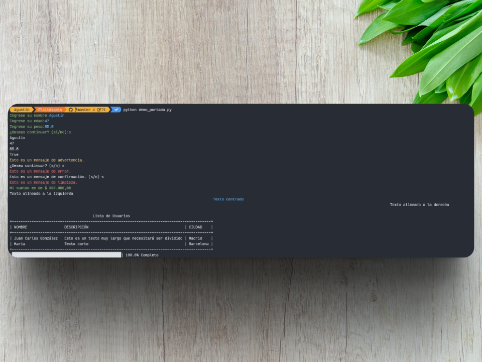Click the red error message line
Screen dimensions: 482x362
40,171
